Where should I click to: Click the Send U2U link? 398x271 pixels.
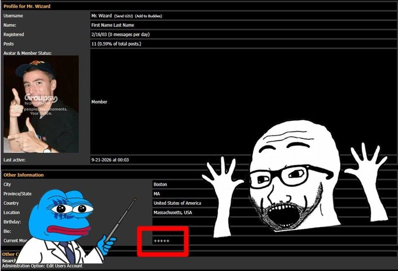(123, 16)
